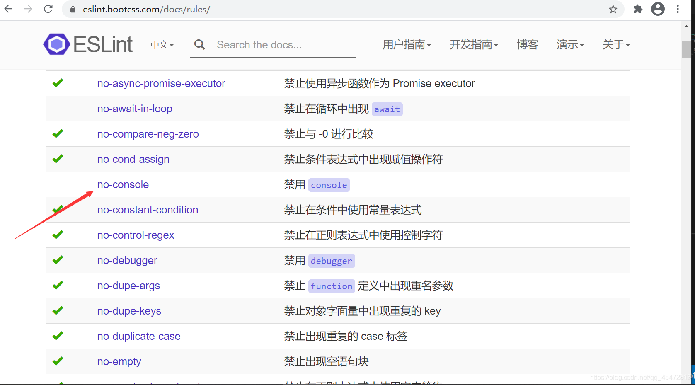Click the 'await' code tag
The width and height of the screenshot is (695, 385).
[387, 109]
